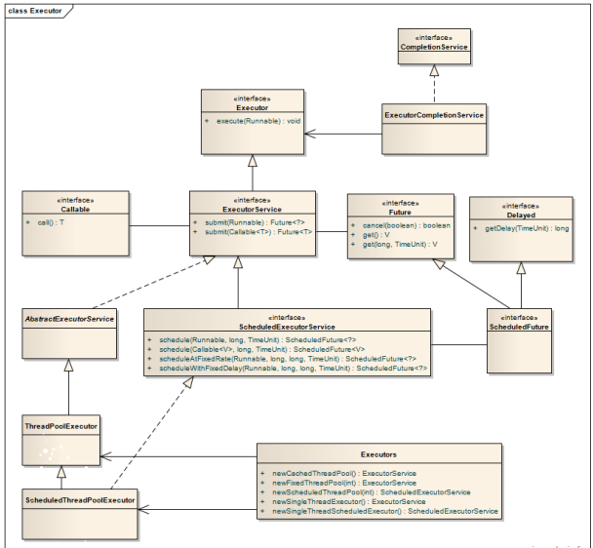Click the «interface» stereotype above ScheduledFuture
This screenshot has height=548, width=593.
519,318
